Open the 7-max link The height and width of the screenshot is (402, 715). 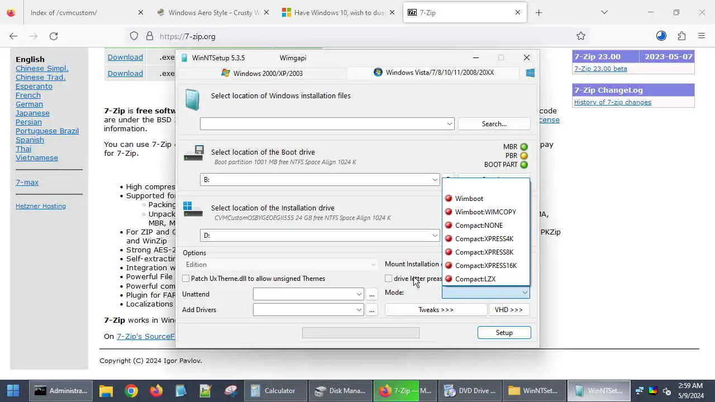click(27, 183)
